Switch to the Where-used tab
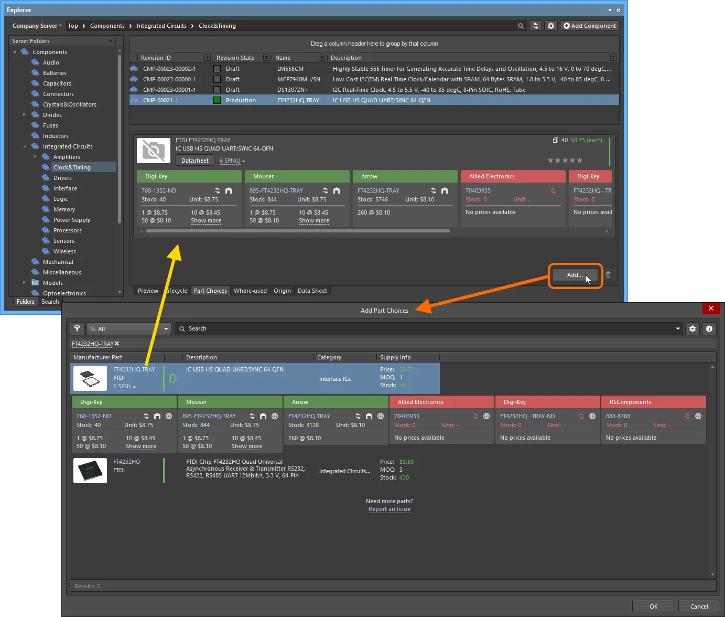Screen dimensions: 725x617 click(x=250, y=291)
